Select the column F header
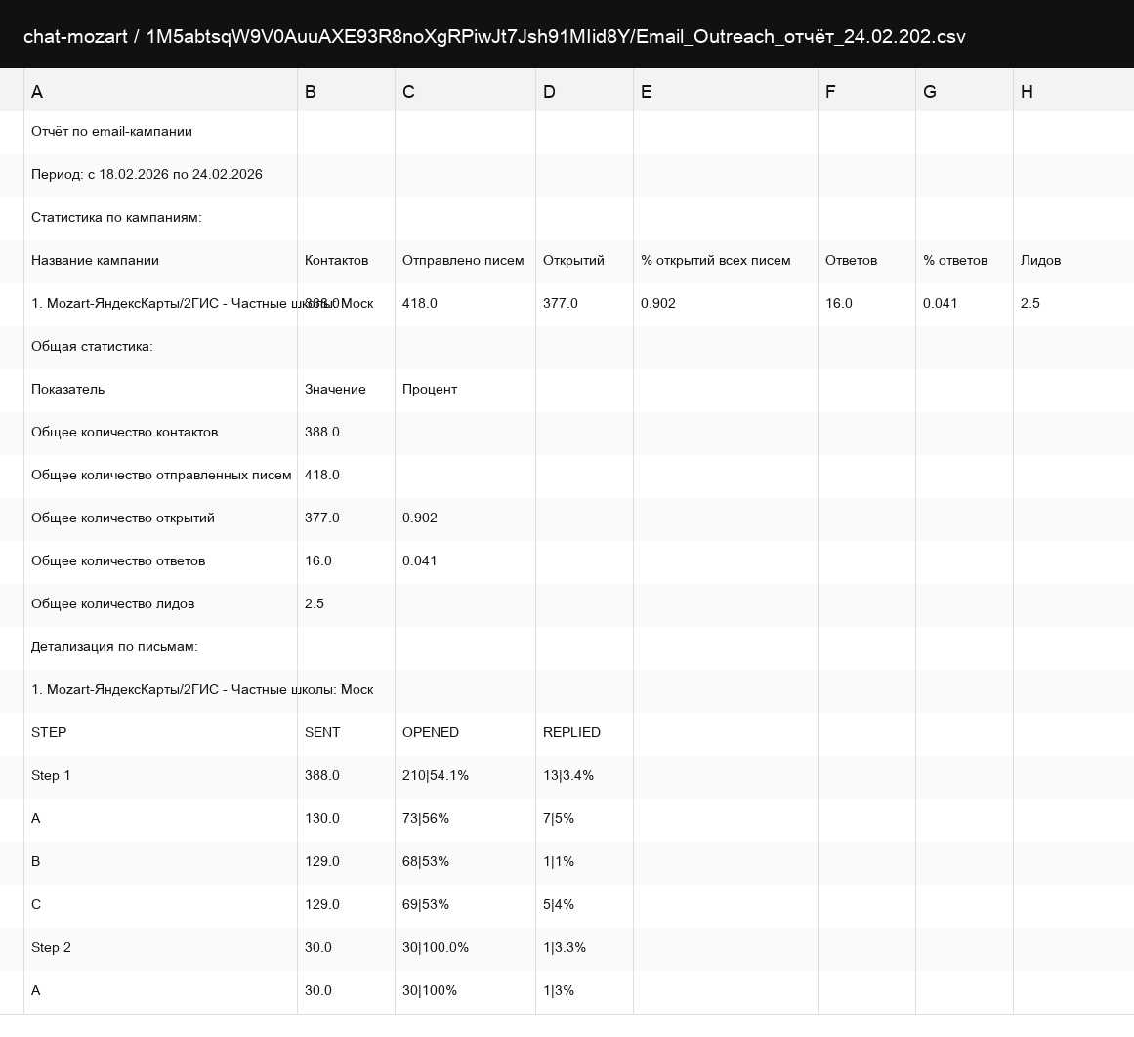This screenshot has height=1037, width=1134. point(866,91)
